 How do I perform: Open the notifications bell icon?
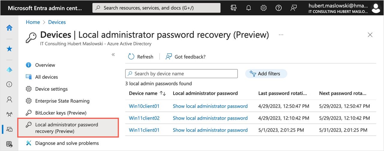point(248,8)
